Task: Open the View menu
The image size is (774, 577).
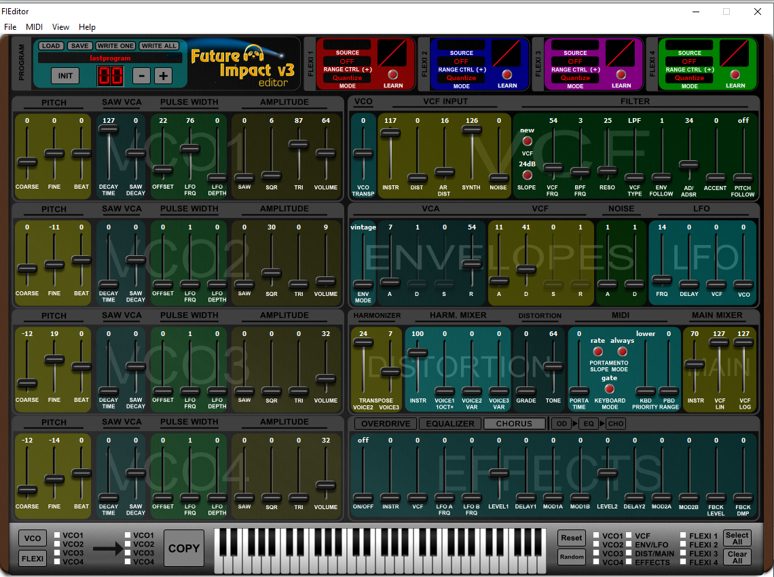Action: [60, 27]
